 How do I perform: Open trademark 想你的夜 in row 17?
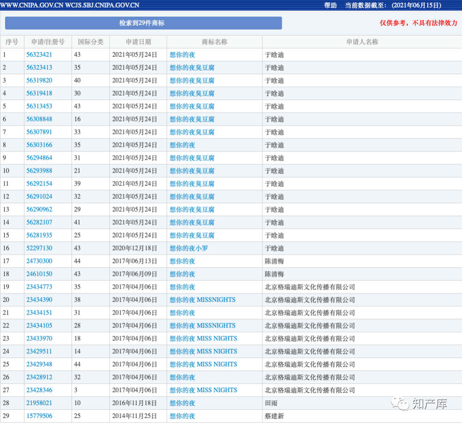[x=182, y=261]
